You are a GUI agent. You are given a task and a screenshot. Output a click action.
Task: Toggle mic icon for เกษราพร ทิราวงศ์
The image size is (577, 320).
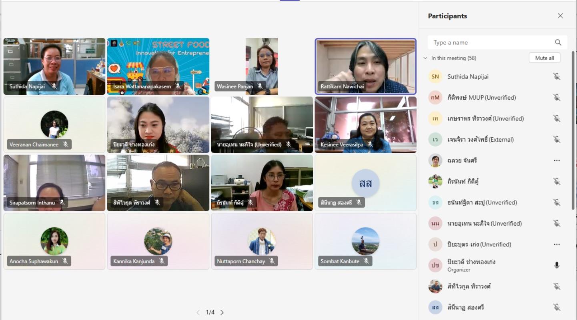557,118
